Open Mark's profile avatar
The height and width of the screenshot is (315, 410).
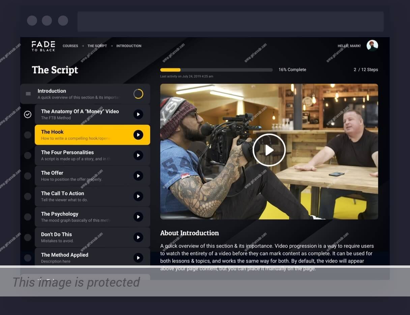click(x=372, y=46)
